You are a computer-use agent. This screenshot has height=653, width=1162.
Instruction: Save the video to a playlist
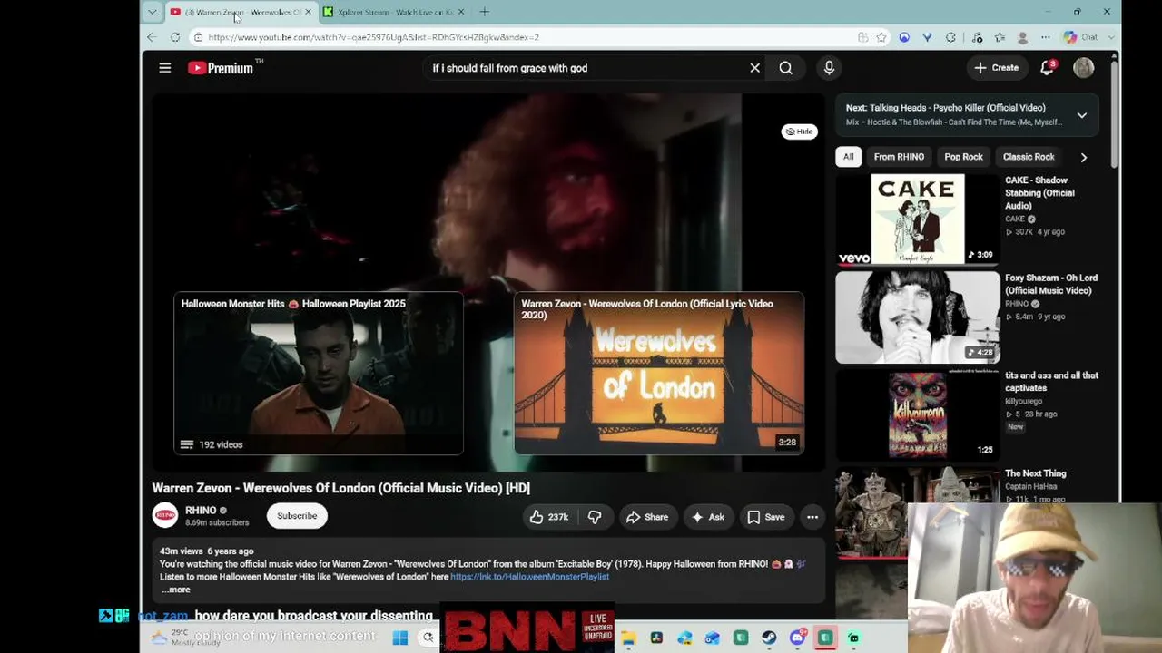point(765,517)
